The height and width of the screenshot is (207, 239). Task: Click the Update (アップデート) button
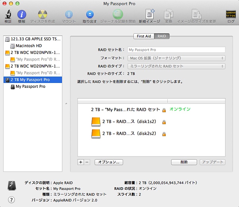(212, 162)
